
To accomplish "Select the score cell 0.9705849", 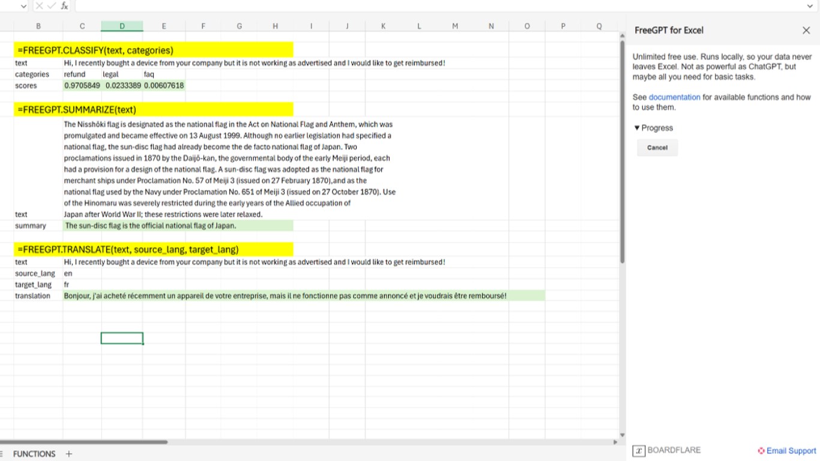I will 82,86.
